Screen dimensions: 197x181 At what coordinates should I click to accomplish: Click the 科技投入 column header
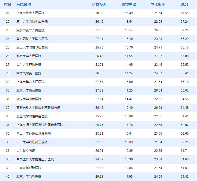pos(99,4)
